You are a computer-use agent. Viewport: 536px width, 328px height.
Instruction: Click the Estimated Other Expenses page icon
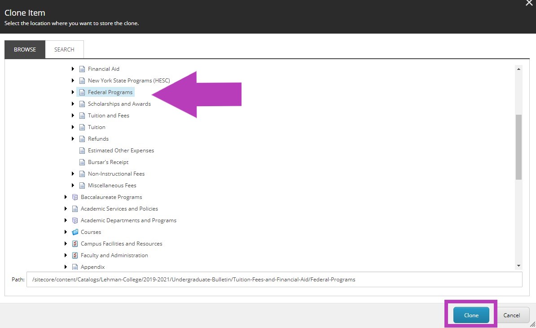pos(82,151)
